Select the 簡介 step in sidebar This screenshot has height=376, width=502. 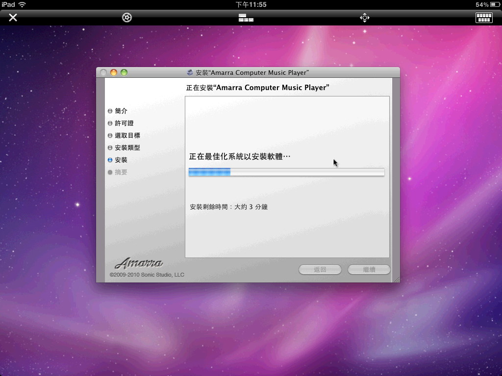coord(118,111)
